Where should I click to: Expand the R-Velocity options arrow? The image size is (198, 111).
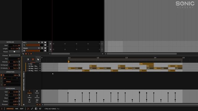coord(19,68)
